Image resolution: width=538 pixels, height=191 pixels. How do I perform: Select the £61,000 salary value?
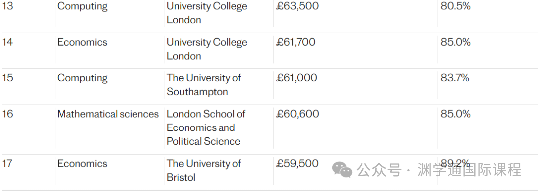pyautogui.click(x=297, y=78)
